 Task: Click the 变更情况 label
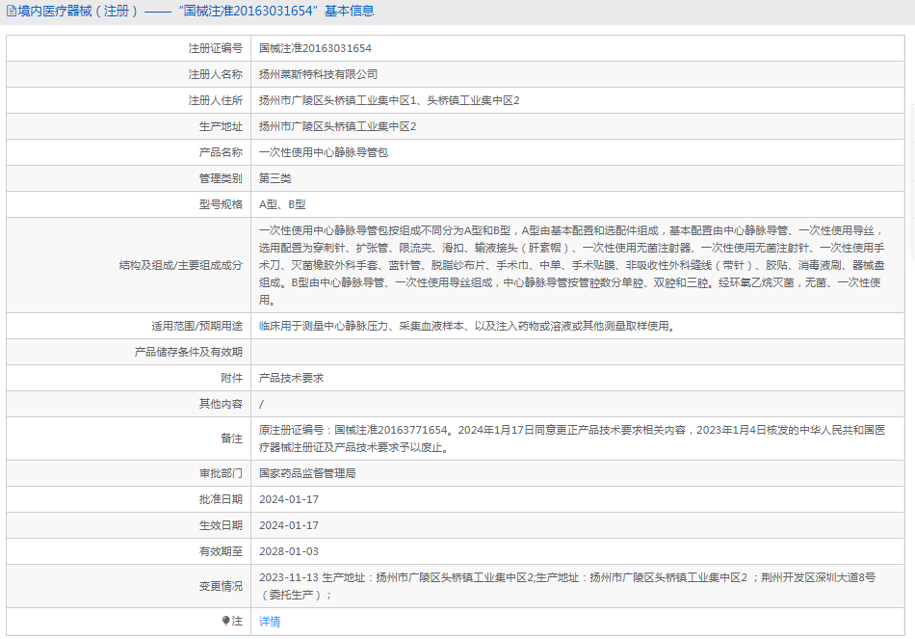pyautogui.click(x=221, y=586)
